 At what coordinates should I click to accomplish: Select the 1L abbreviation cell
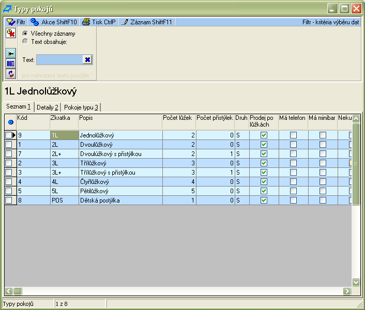point(65,135)
